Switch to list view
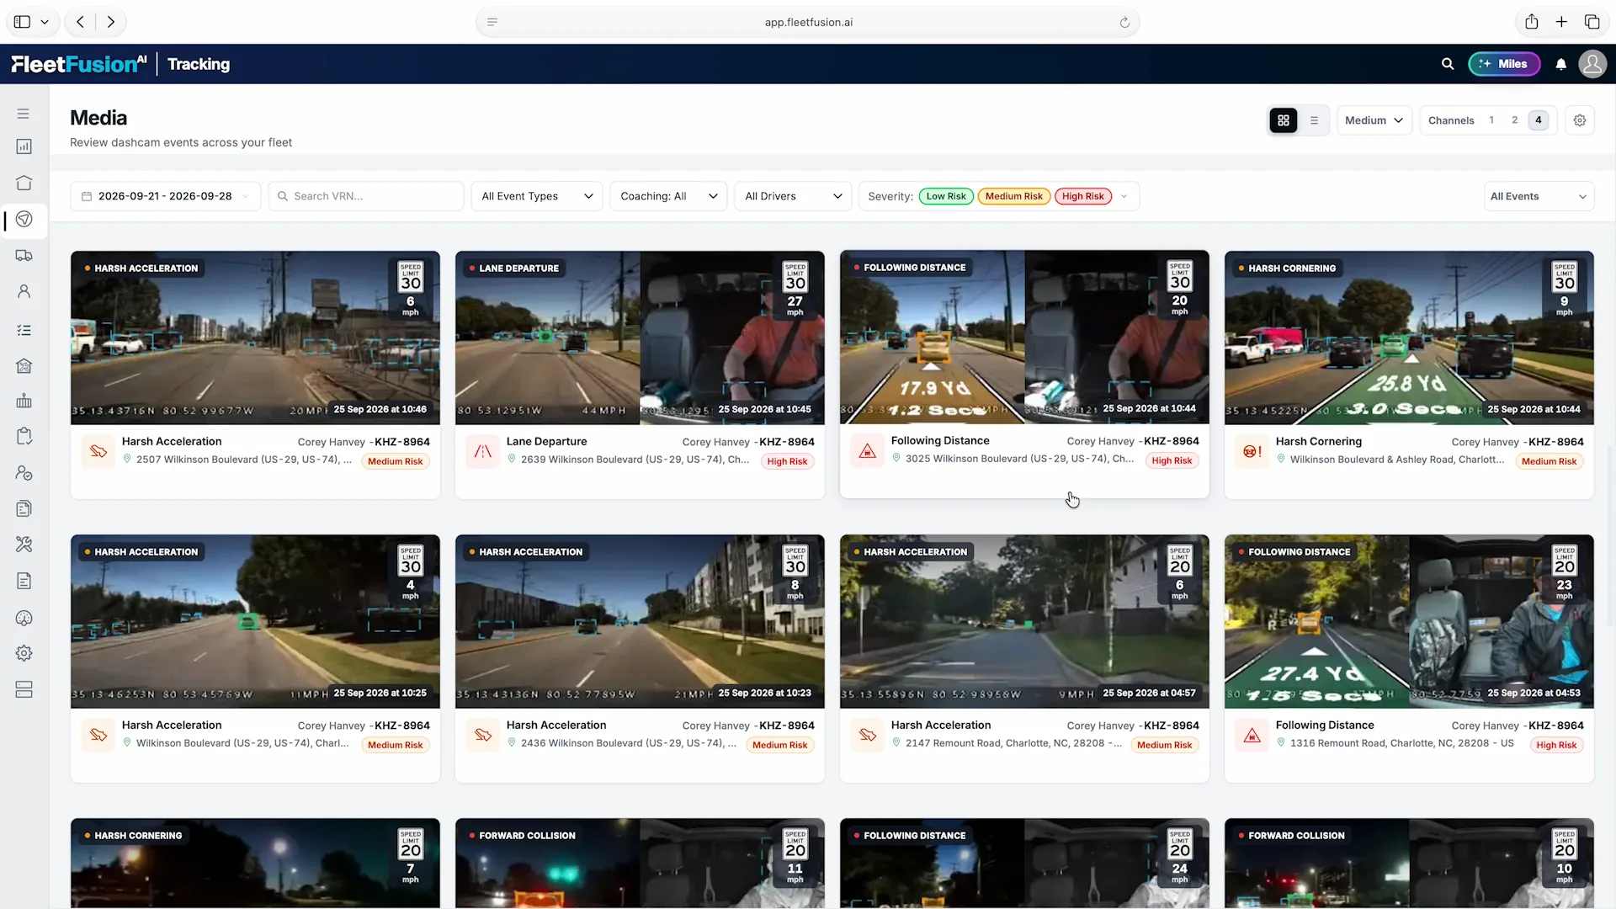The width and height of the screenshot is (1616, 909). tap(1314, 120)
